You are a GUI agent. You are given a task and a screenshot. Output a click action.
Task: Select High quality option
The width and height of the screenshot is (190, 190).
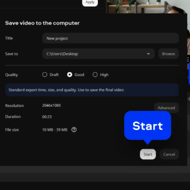pos(95,75)
